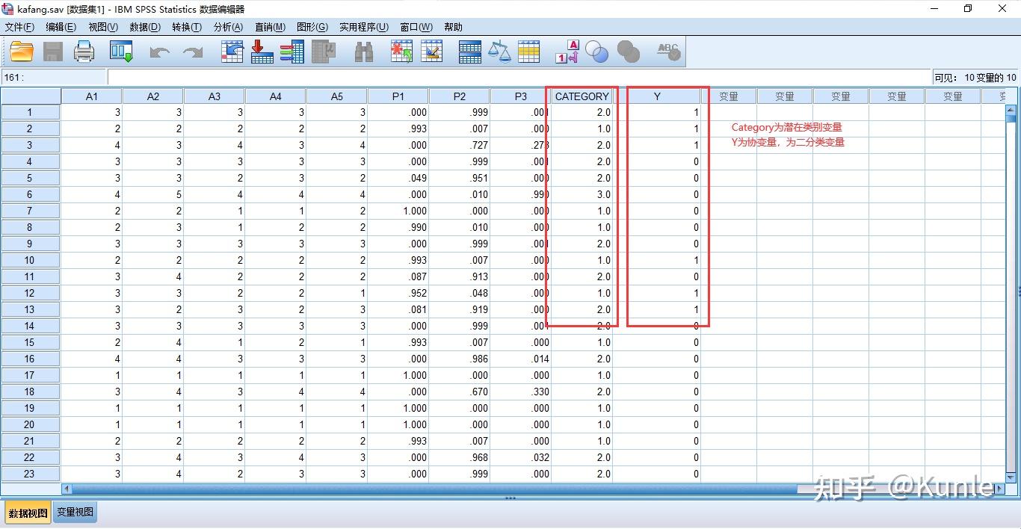
Task: Open the Go To Case tool
Action: pyautogui.click(x=232, y=51)
